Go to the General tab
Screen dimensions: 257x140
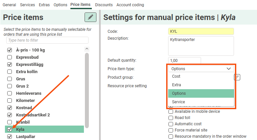[x=9, y=5]
